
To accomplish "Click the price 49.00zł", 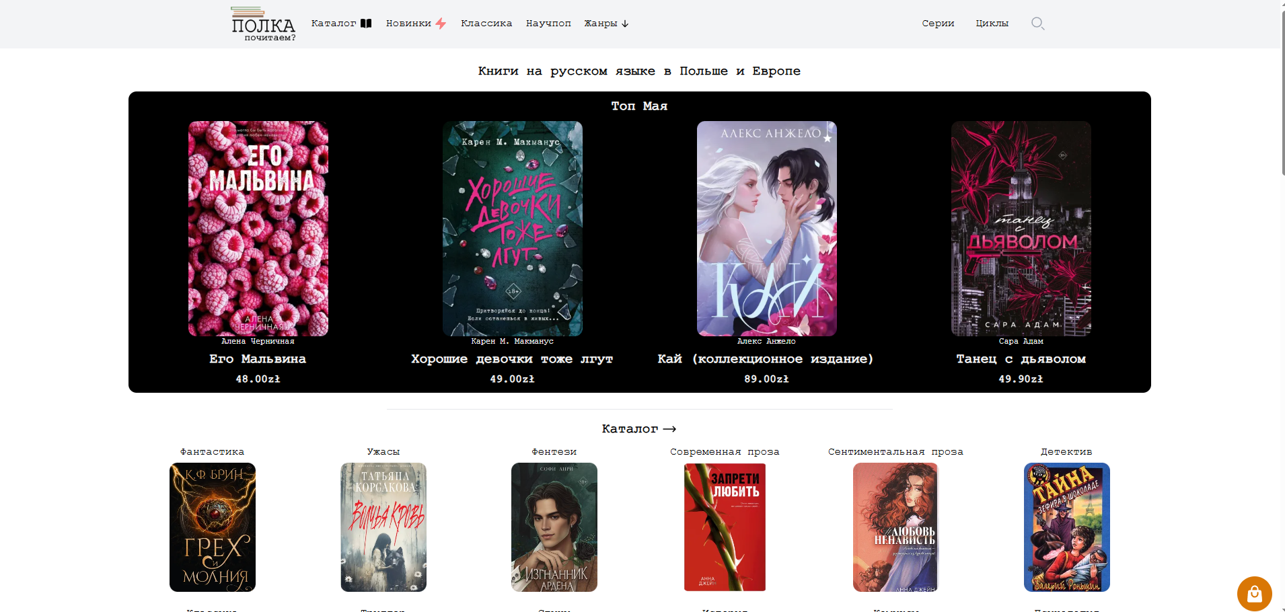I will (512, 379).
